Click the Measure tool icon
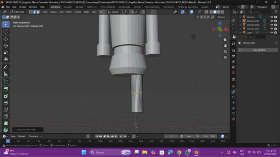 [6, 74]
